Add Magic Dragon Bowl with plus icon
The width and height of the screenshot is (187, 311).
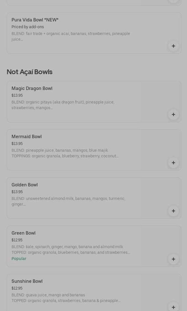coord(173,114)
